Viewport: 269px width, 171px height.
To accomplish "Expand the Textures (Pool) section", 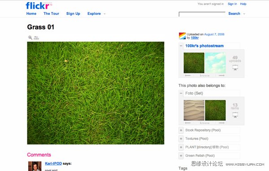I will (181, 139).
